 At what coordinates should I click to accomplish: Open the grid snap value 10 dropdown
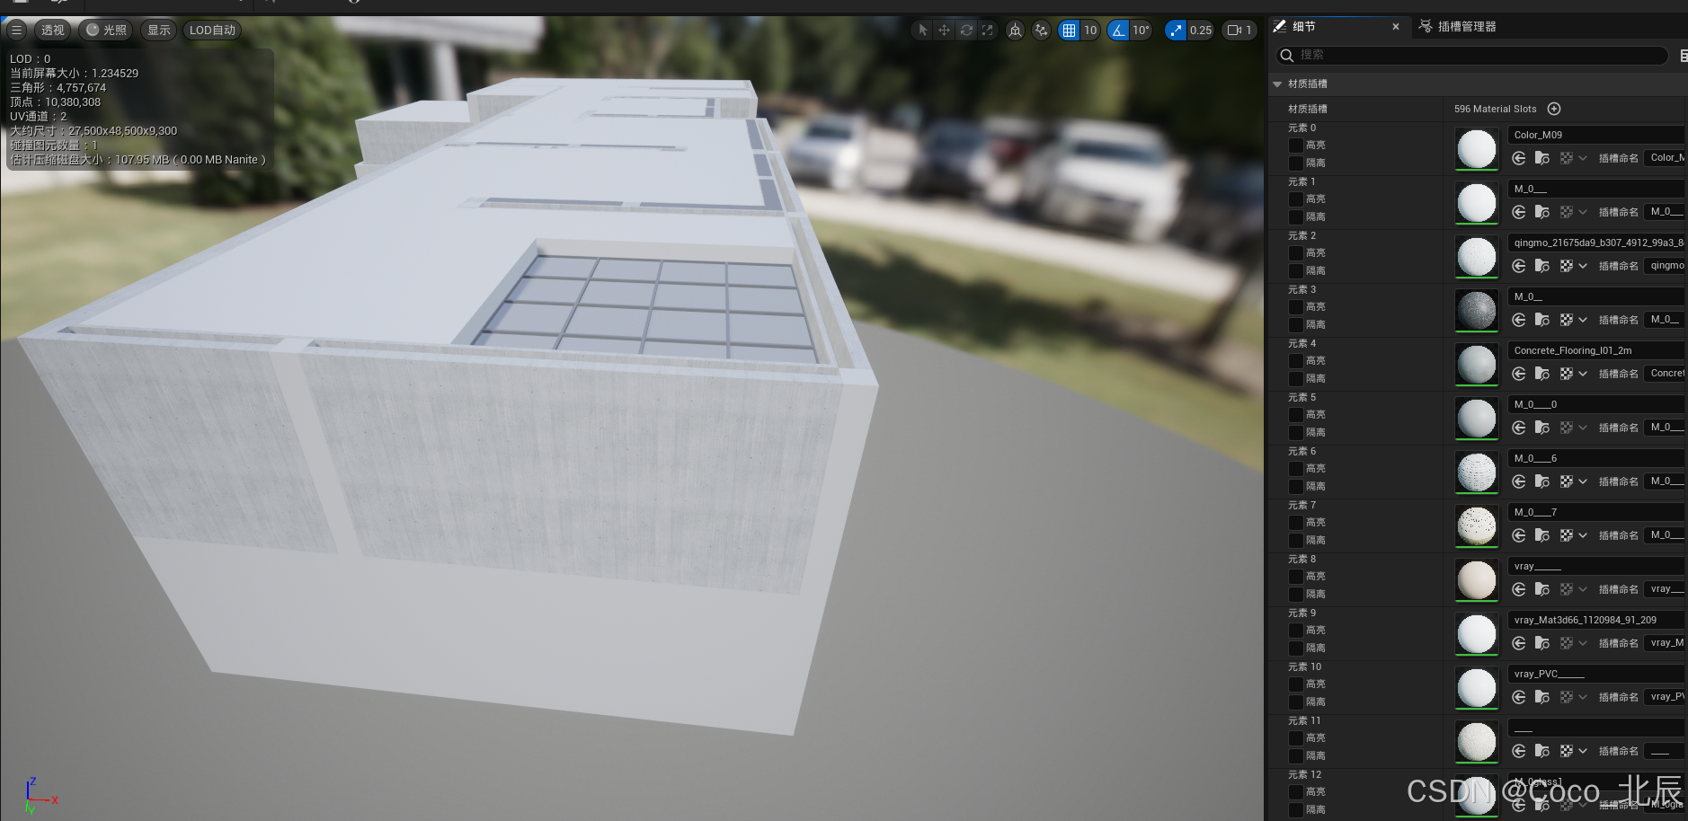[x=1090, y=30]
